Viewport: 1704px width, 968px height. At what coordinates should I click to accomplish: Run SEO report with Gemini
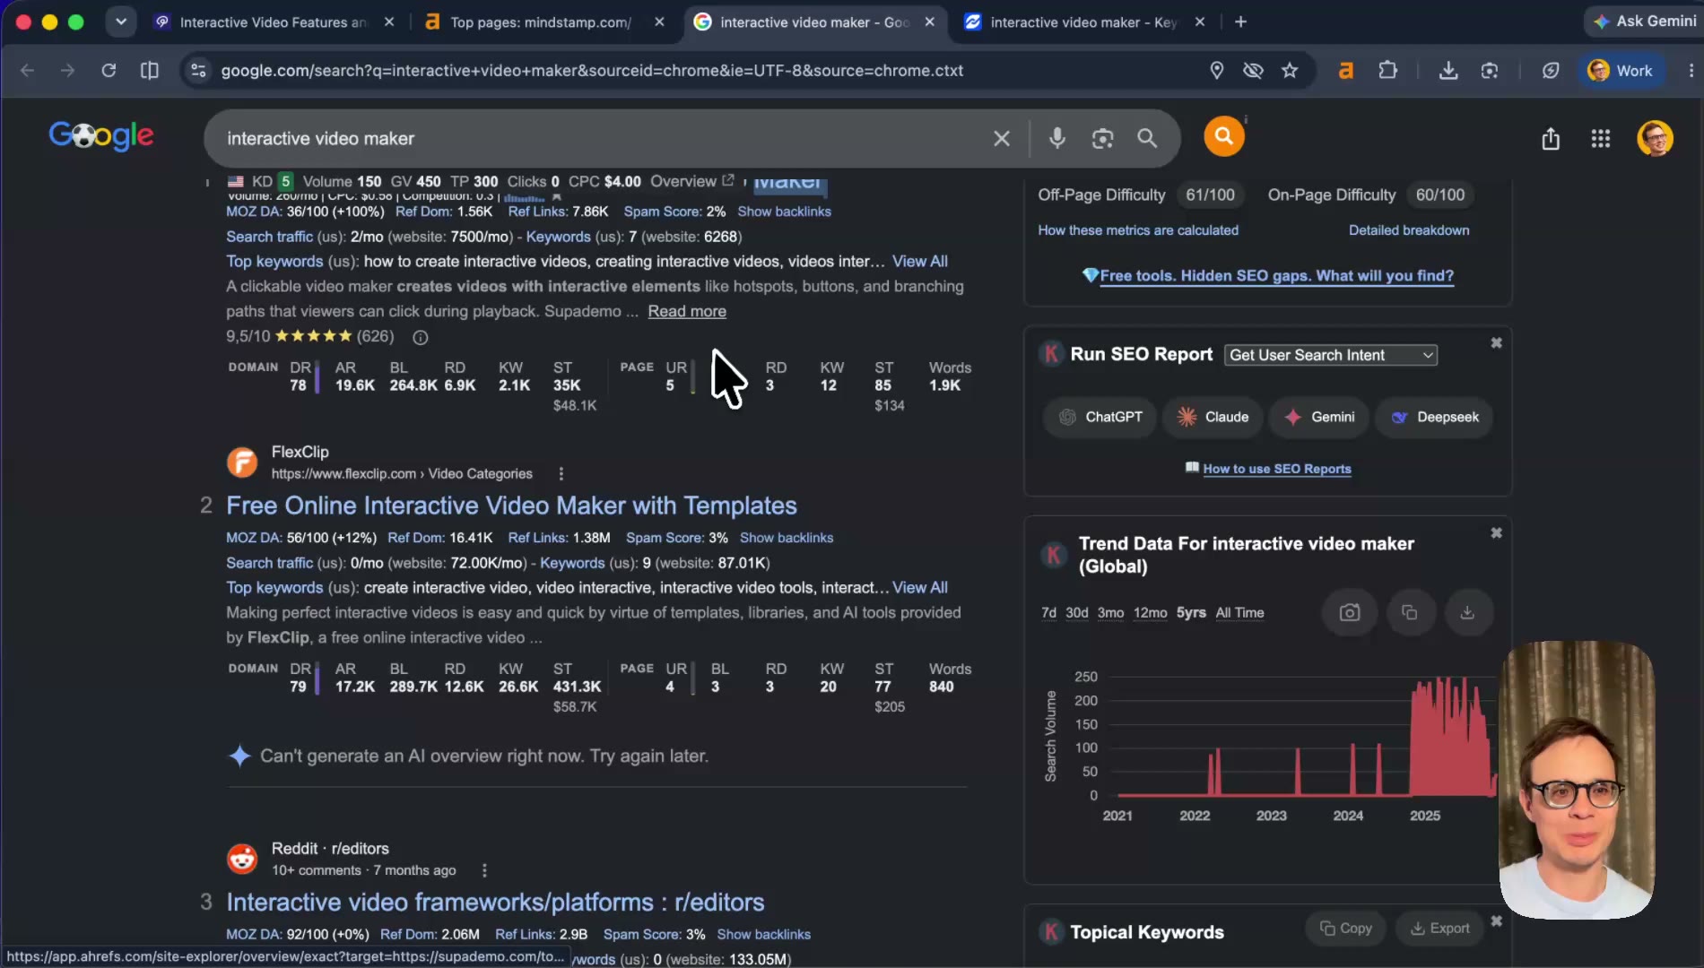[1319, 418]
